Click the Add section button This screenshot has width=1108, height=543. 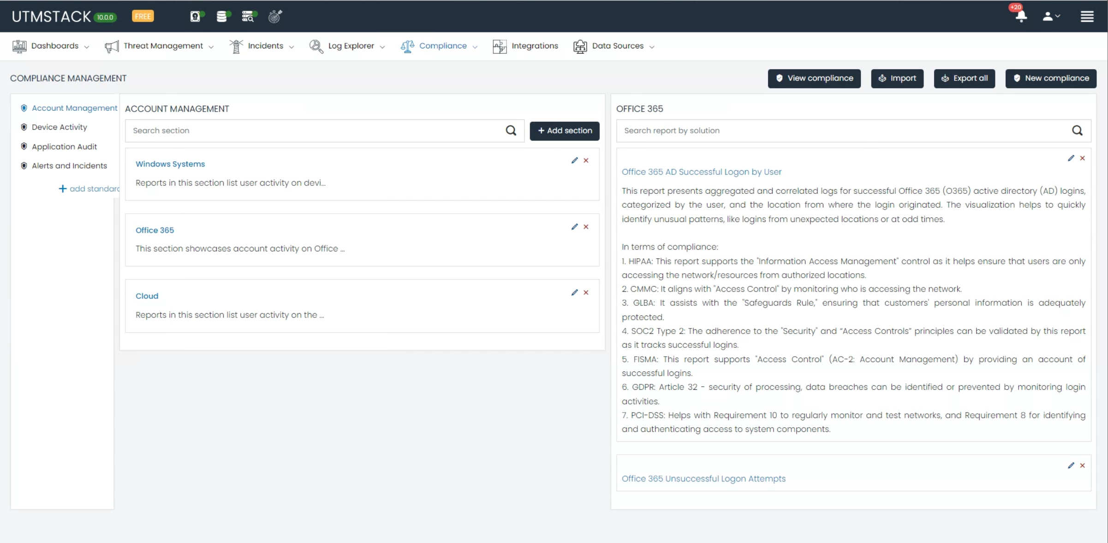(x=564, y=131)
